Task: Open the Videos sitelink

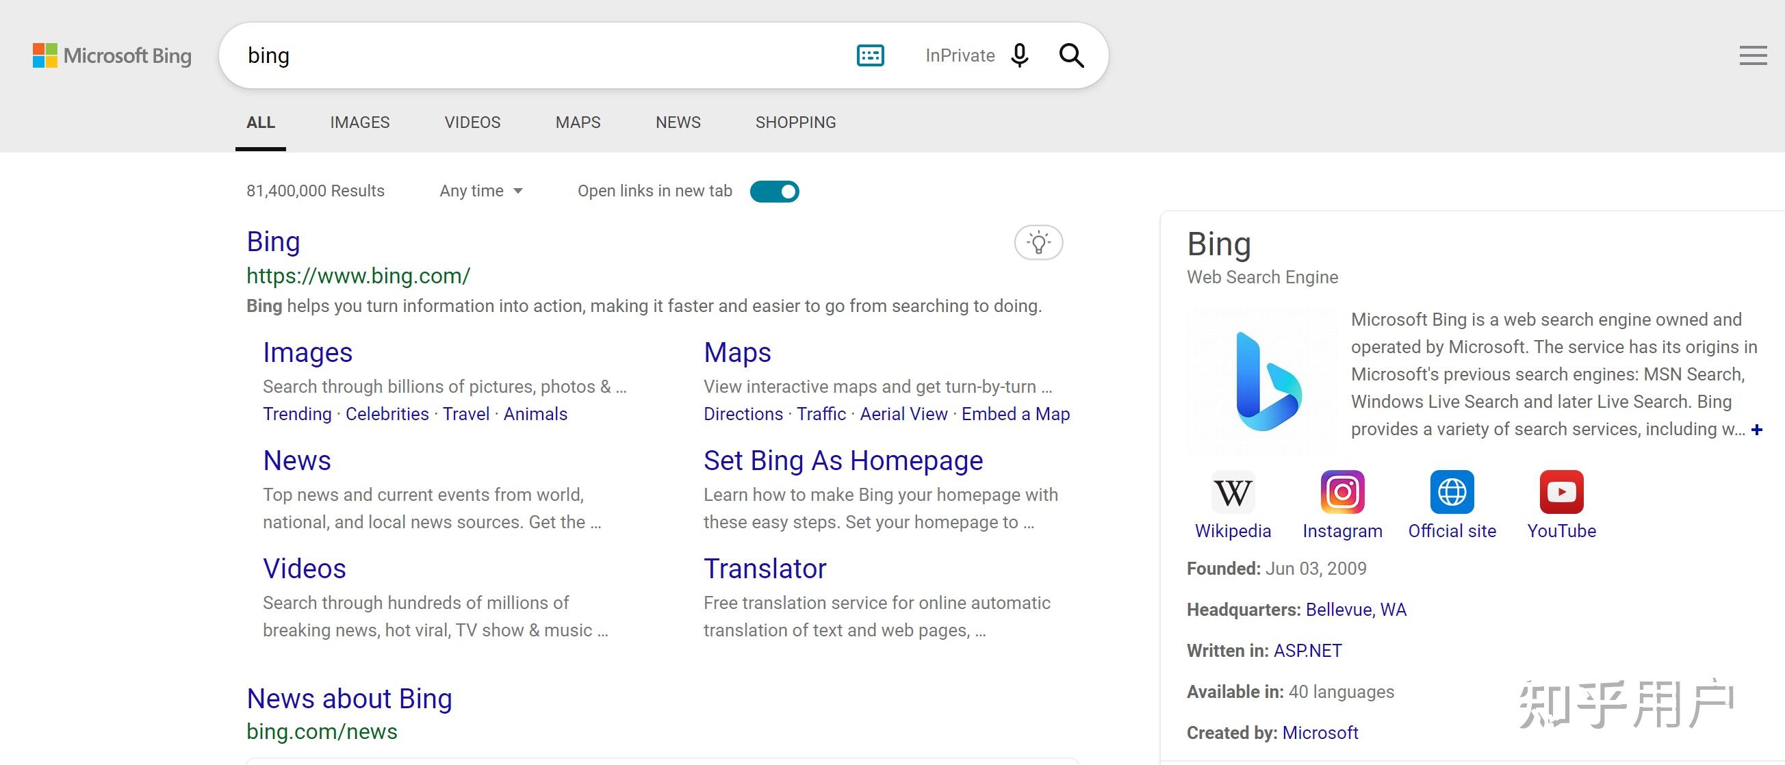Action: (304, 569)
